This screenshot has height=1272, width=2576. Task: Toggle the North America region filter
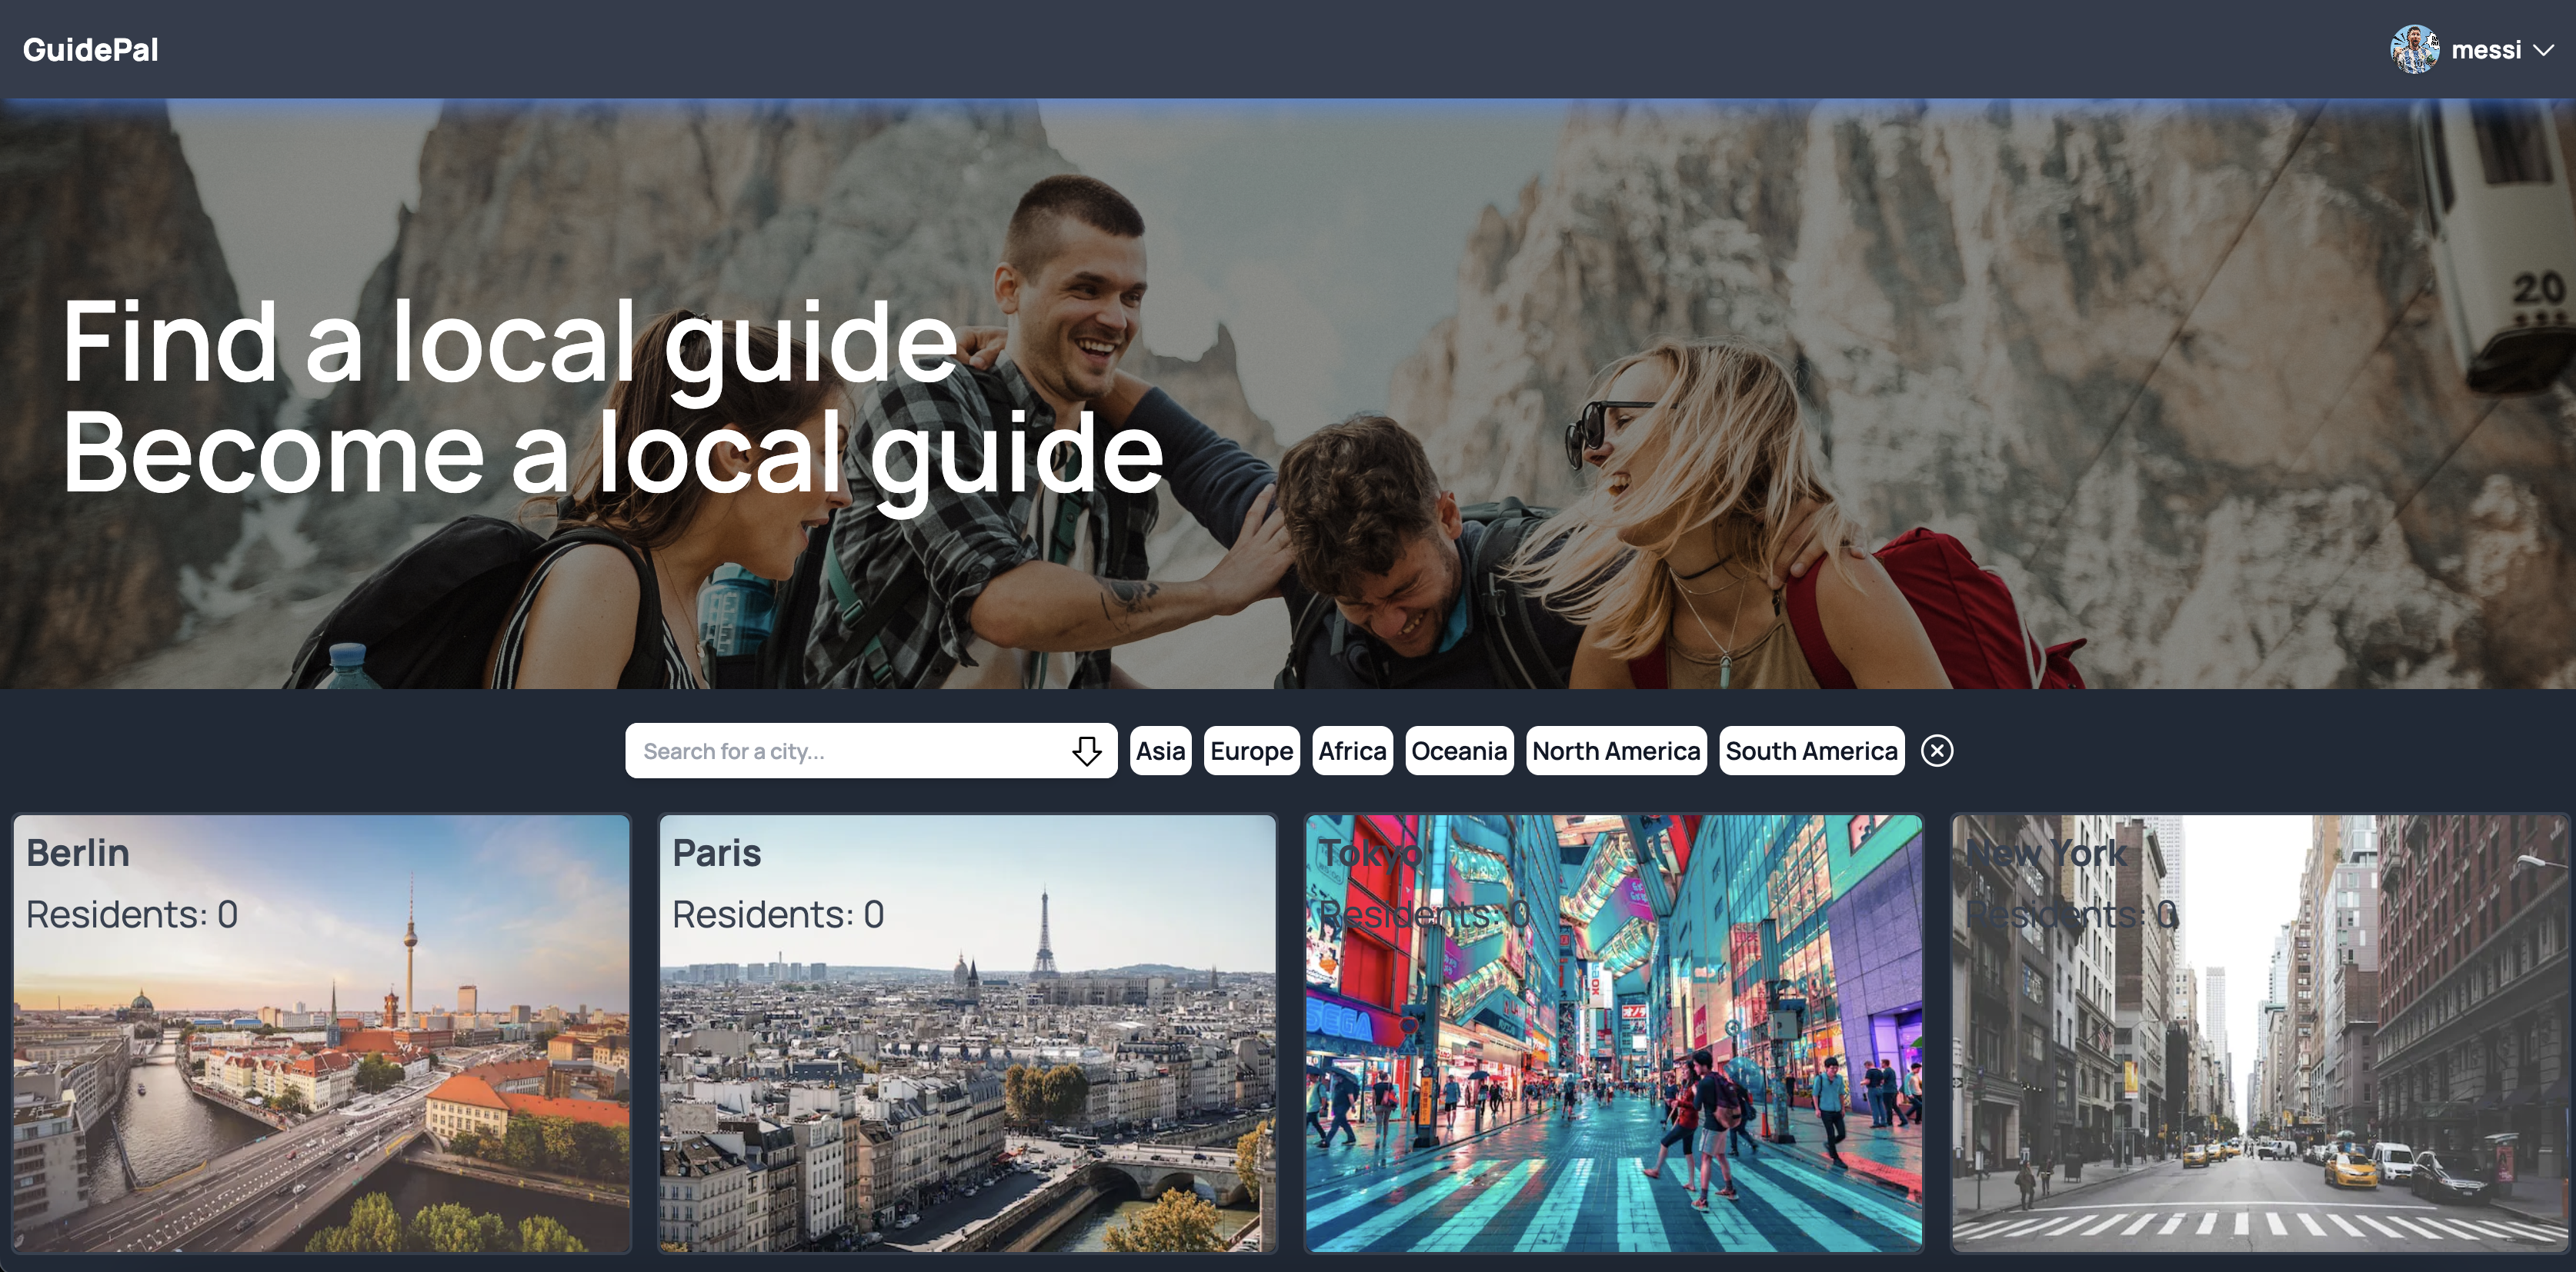tap(1615, 751)
